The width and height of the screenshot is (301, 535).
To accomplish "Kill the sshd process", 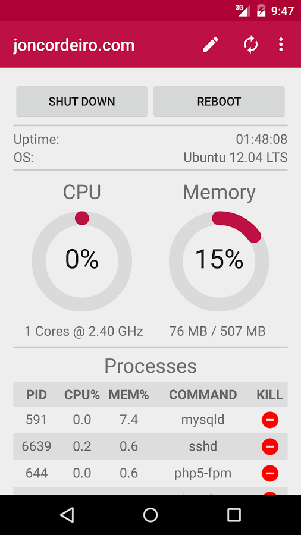I will pyautogui.click(x=270, y=446).
